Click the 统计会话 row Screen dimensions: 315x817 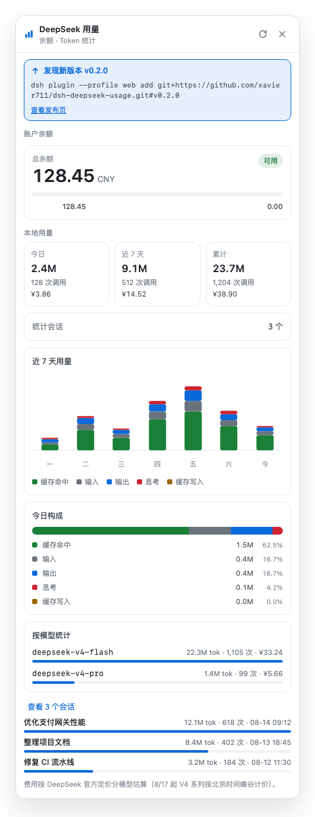point(157,327)
